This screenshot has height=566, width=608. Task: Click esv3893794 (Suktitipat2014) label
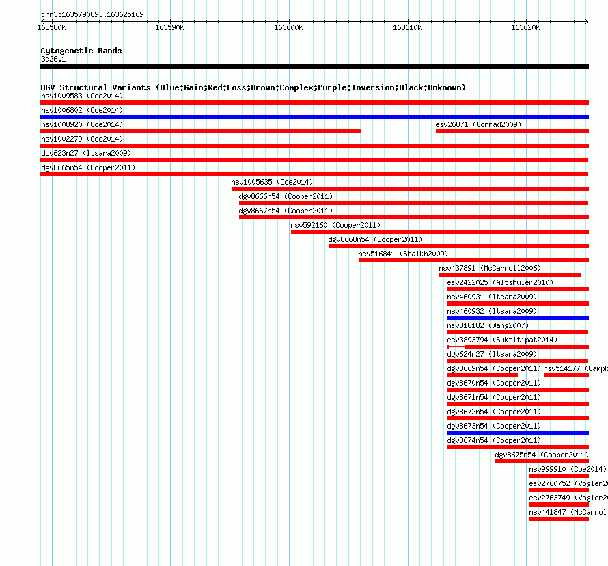502,340
